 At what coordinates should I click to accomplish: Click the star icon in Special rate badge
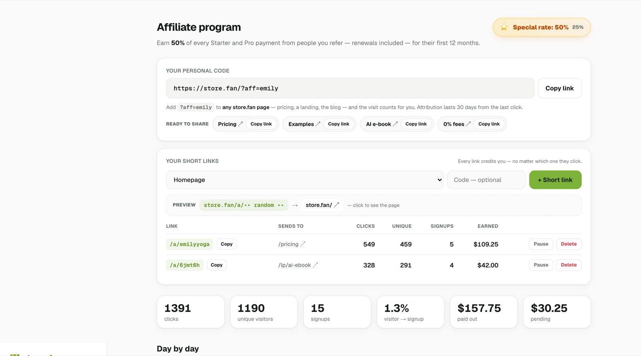pos(504,27)
